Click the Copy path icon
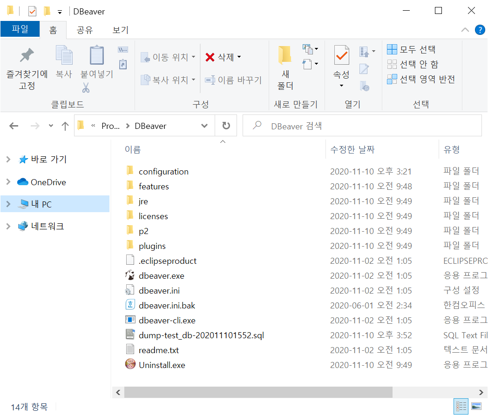The height and width of the screenshot is (415, 488). 123,49
